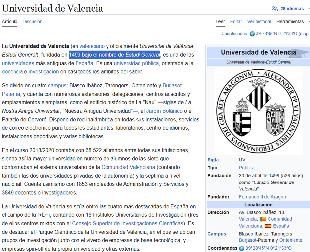The height and width of the screenshot is (252, 310).
Task: Click the globe icon in infobox Coordenadas row
Action: click(x=242, y=248)
